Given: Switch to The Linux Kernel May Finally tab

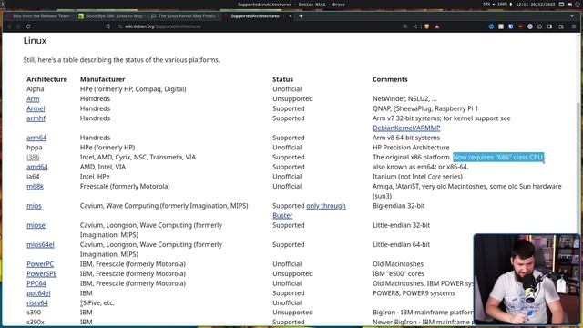Looking at the screenshot, I should point(185,16).
